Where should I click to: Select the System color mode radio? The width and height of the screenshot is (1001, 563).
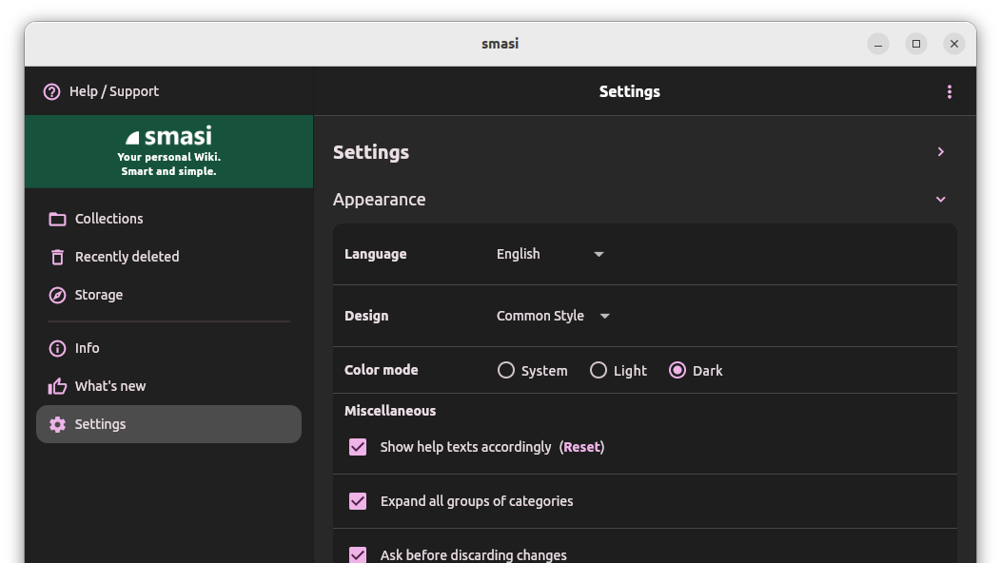point(505,370)
